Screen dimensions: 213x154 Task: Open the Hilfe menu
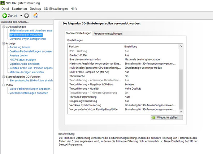coord(74,9)
